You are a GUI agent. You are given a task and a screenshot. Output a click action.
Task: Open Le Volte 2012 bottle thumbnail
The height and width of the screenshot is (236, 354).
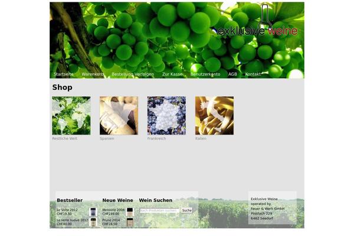(93, 212)
